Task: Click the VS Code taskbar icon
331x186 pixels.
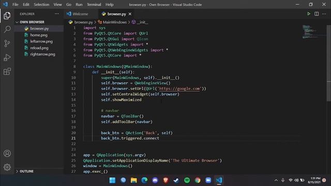Action: (x=219, y=180)
